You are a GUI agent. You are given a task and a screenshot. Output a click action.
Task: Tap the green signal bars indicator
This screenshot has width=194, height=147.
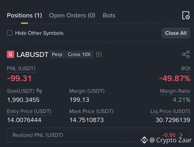click(99, 54)
